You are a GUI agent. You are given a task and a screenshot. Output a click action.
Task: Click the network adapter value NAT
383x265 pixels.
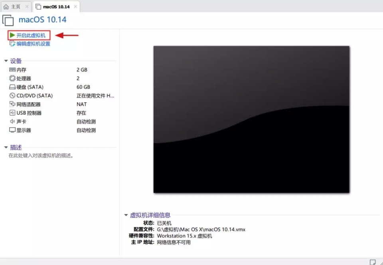pyautogui.click(x=81, y=104)
